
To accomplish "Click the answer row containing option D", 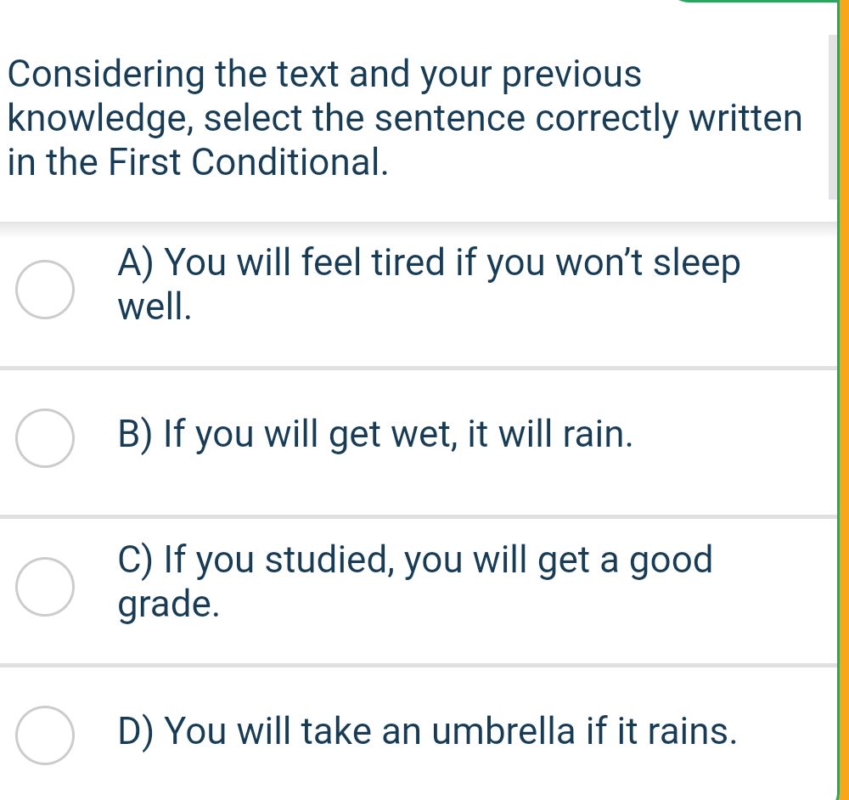I will pos(424,735).
